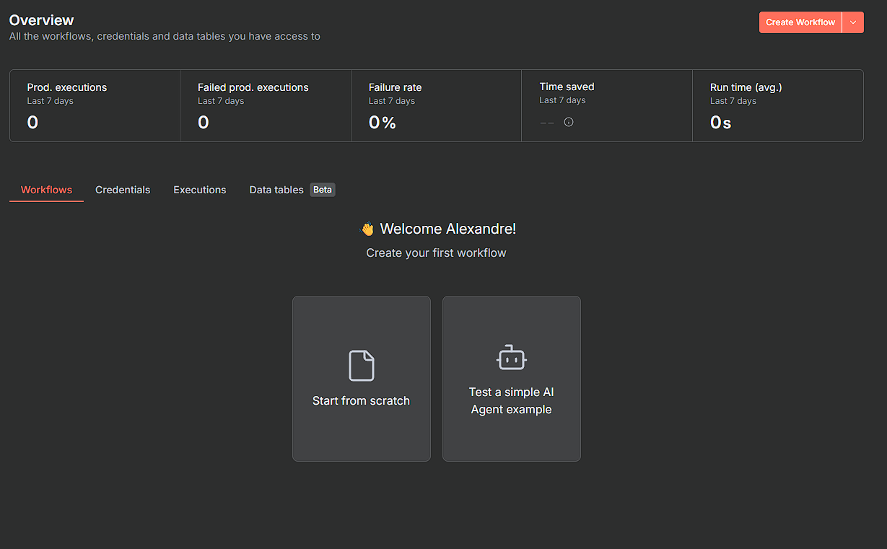The image size is (887, 549).
Task: Click the Test a simple AI Agent example label
Action: click(511, 401)
